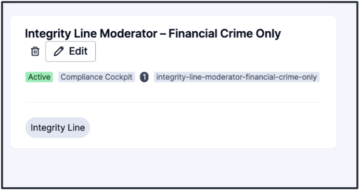Image resolution: width=360 pixels, height=191 pixels.
Task: Click the word Edit next to pencil
Action: click(x=78, y=51)
